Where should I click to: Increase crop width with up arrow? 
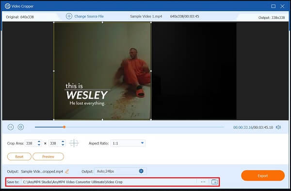coord(39,142)
